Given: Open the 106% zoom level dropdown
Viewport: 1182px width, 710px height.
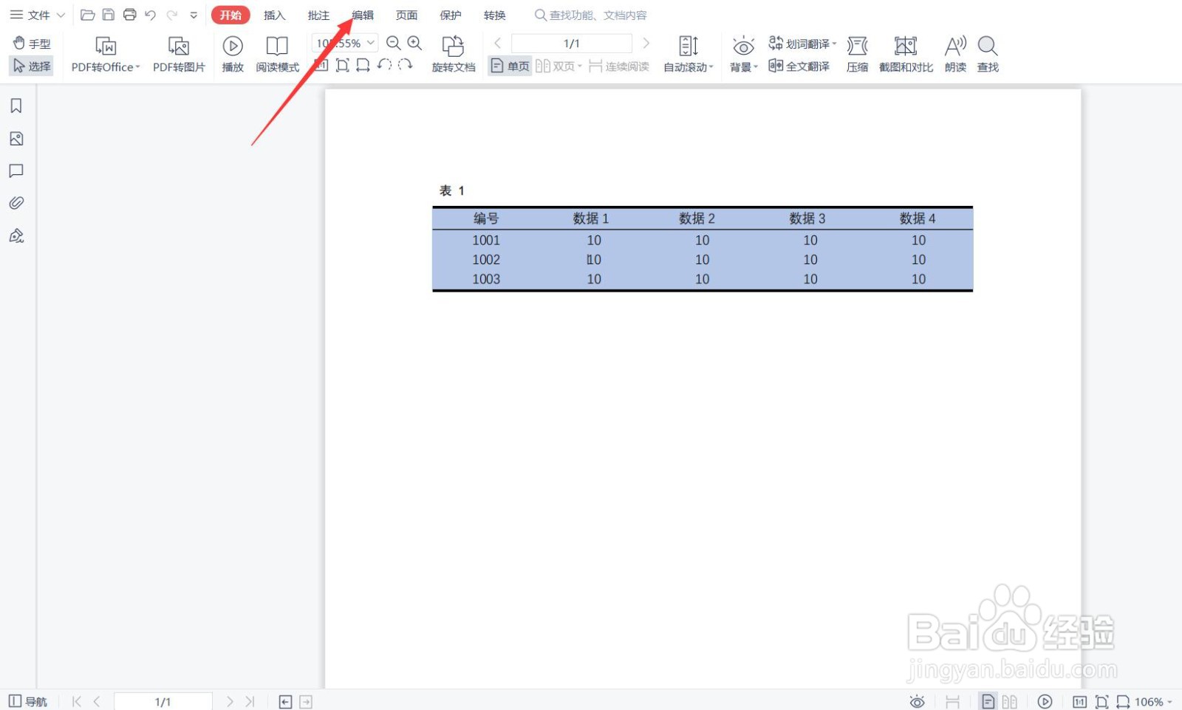Looking at the screenshot, I should point(1154,701).
